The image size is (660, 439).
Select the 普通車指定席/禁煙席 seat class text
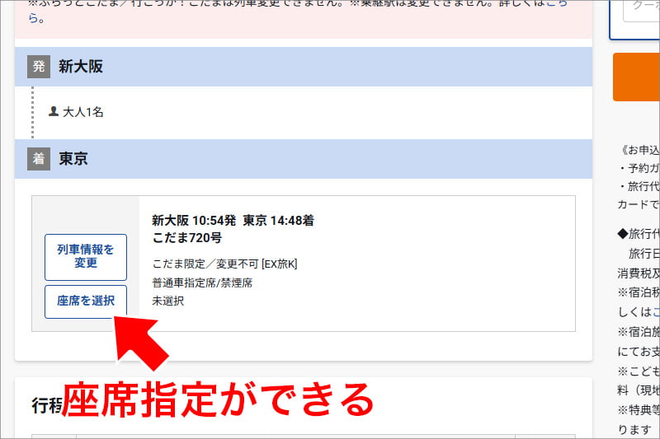coord(202,283)
